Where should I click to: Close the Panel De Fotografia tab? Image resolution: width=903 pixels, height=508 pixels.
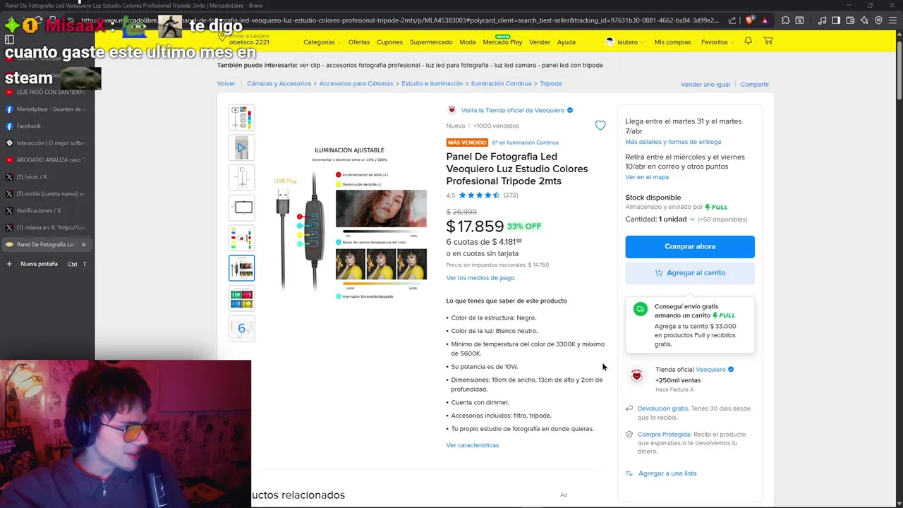point(83,245)
